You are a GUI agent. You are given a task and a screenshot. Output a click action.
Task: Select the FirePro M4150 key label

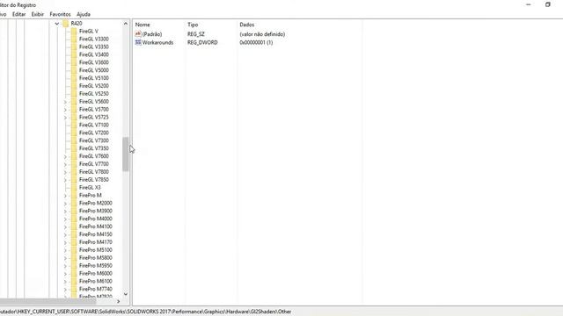tap(96, 234)
